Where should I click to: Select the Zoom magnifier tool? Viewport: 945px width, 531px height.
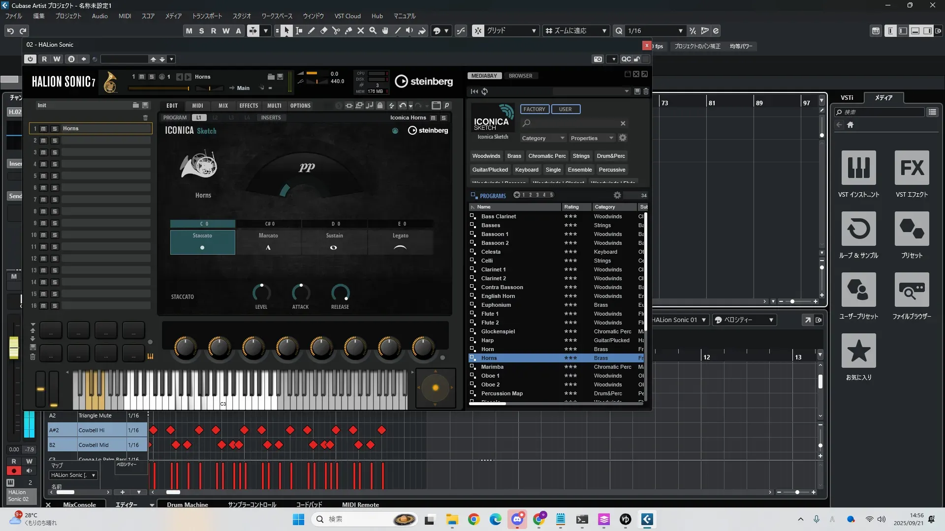373,31
